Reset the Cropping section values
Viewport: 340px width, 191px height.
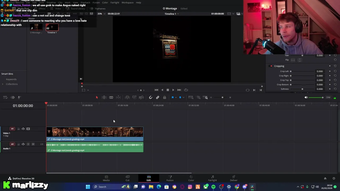click(x=335, y=66)
